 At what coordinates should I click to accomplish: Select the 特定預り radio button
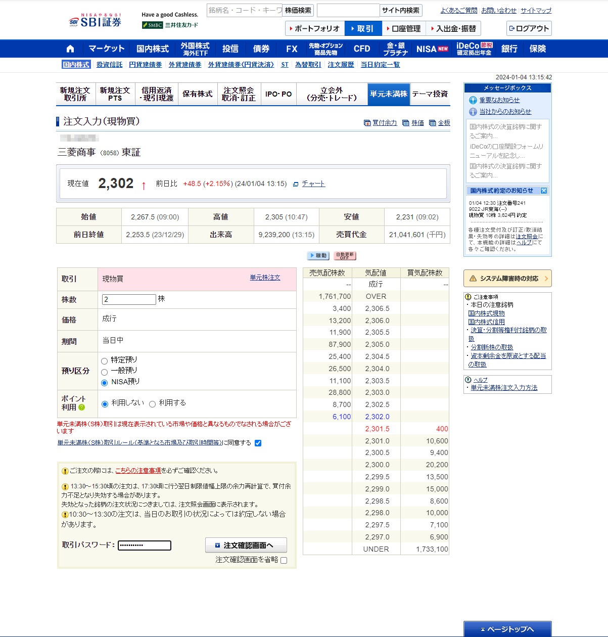(105, 361)
